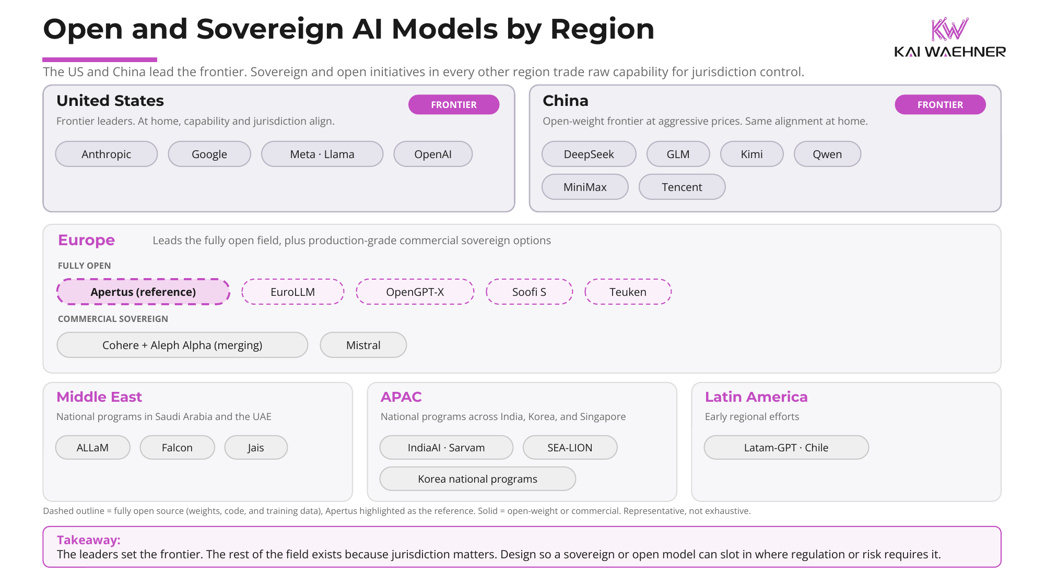Select the IndiaAI · Sarvam pill

(x=447, y=447)
